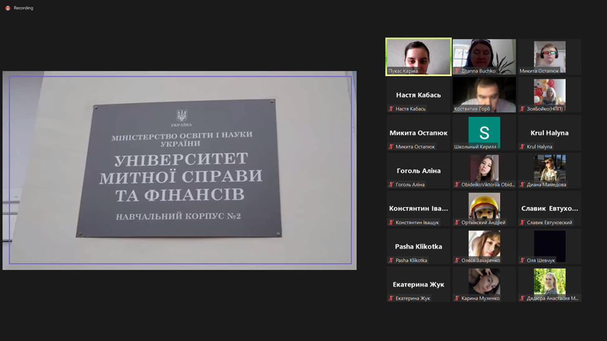Viewport: 607px width, 341px height.
Task: Click the large Микита Остапюк name text
Action: tap(418, 133)
